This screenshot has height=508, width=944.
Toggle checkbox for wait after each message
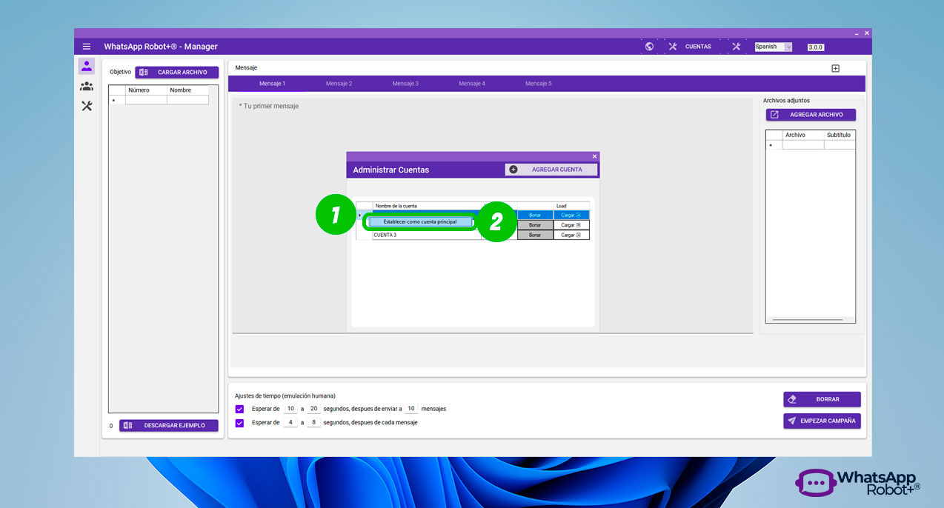239,423
